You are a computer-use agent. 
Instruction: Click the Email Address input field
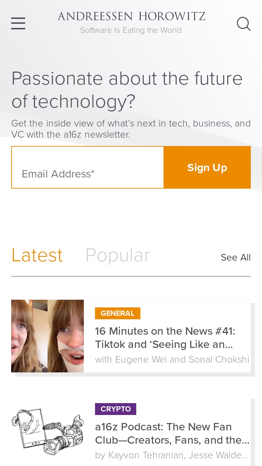coord(88,167)
